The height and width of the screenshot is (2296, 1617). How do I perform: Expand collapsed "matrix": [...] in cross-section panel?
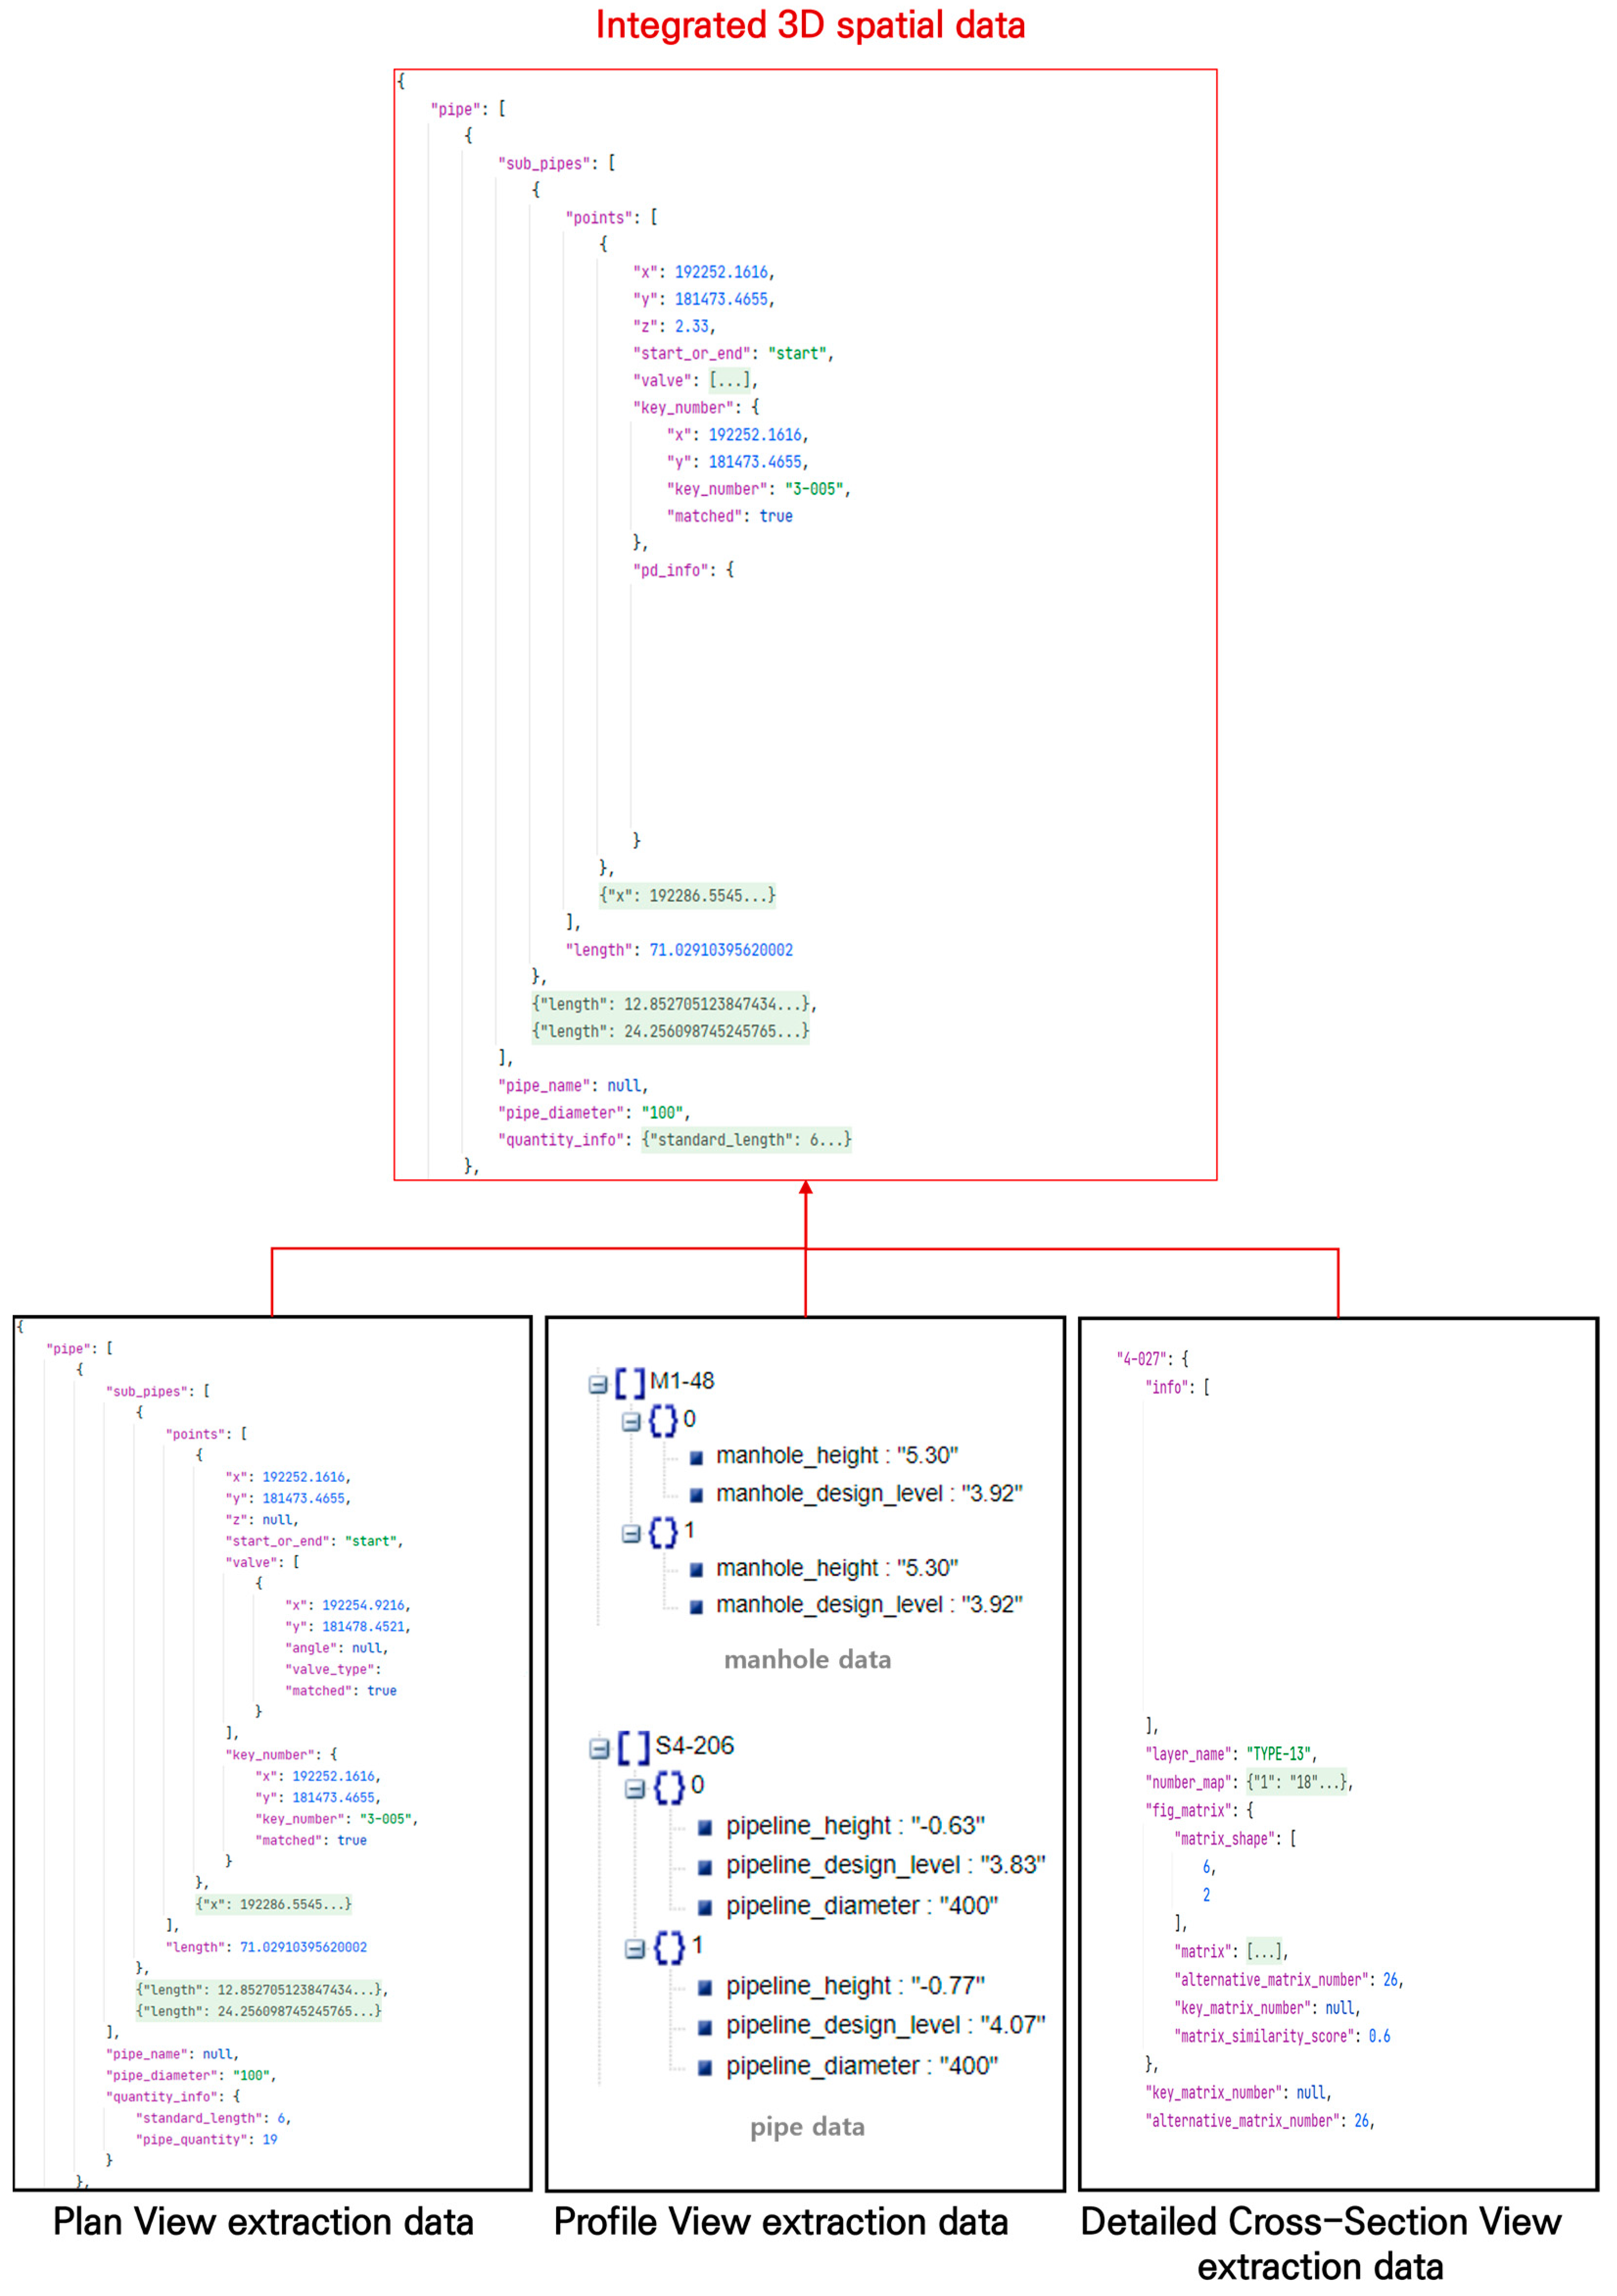(1265, 1951)
